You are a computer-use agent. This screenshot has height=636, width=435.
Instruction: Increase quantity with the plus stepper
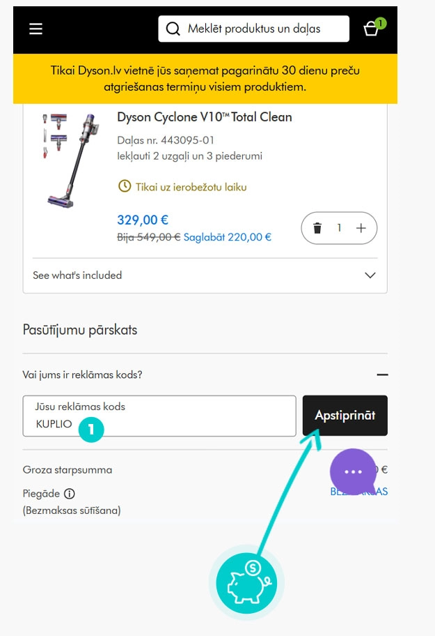pyautogui.click(x=361, y=228)
